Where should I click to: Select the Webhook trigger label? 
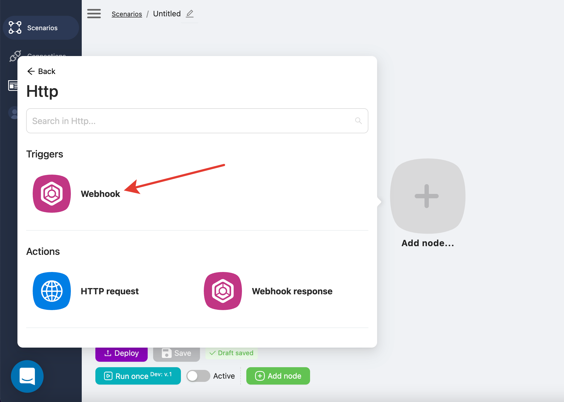point(100,194)
